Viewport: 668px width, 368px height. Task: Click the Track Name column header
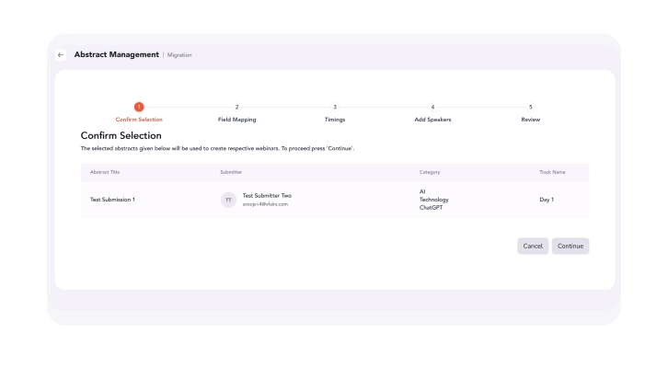552,172
